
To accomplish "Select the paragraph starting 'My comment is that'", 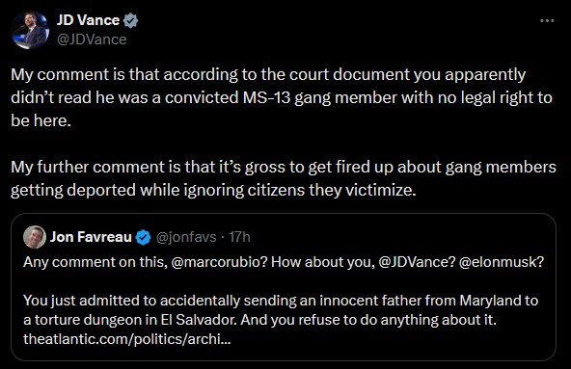I will click(282, 97).
